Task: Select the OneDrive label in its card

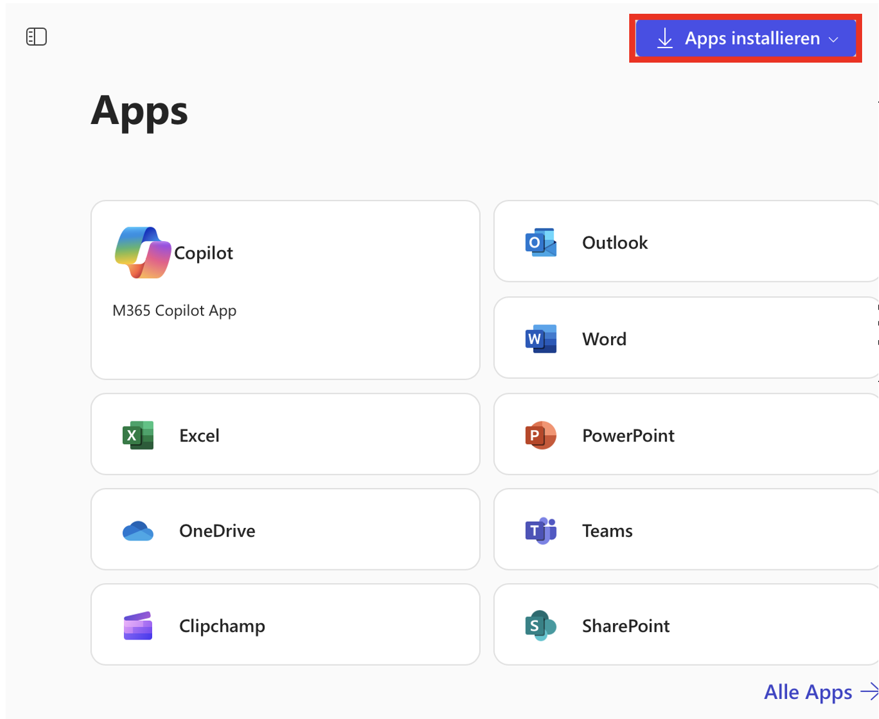Action: tap(217, 530)
